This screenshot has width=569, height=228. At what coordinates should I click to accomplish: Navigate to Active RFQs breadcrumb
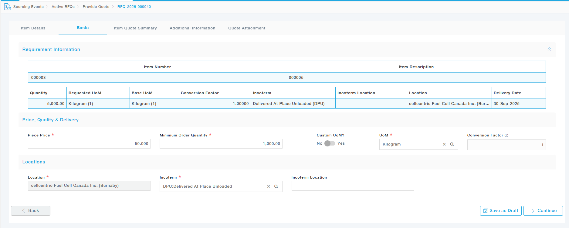click(x=63, y=7)
